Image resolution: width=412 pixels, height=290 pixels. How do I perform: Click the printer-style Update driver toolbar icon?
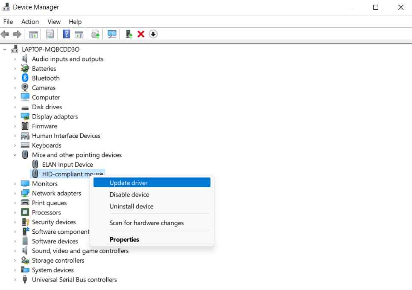tap(95, 35)
